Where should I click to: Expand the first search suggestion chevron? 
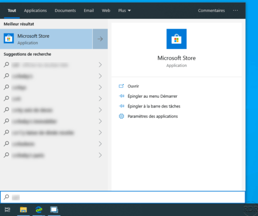[x=100, y=65]
